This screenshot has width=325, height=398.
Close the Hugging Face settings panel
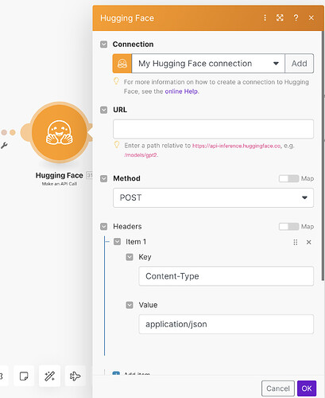click(311, 18)
